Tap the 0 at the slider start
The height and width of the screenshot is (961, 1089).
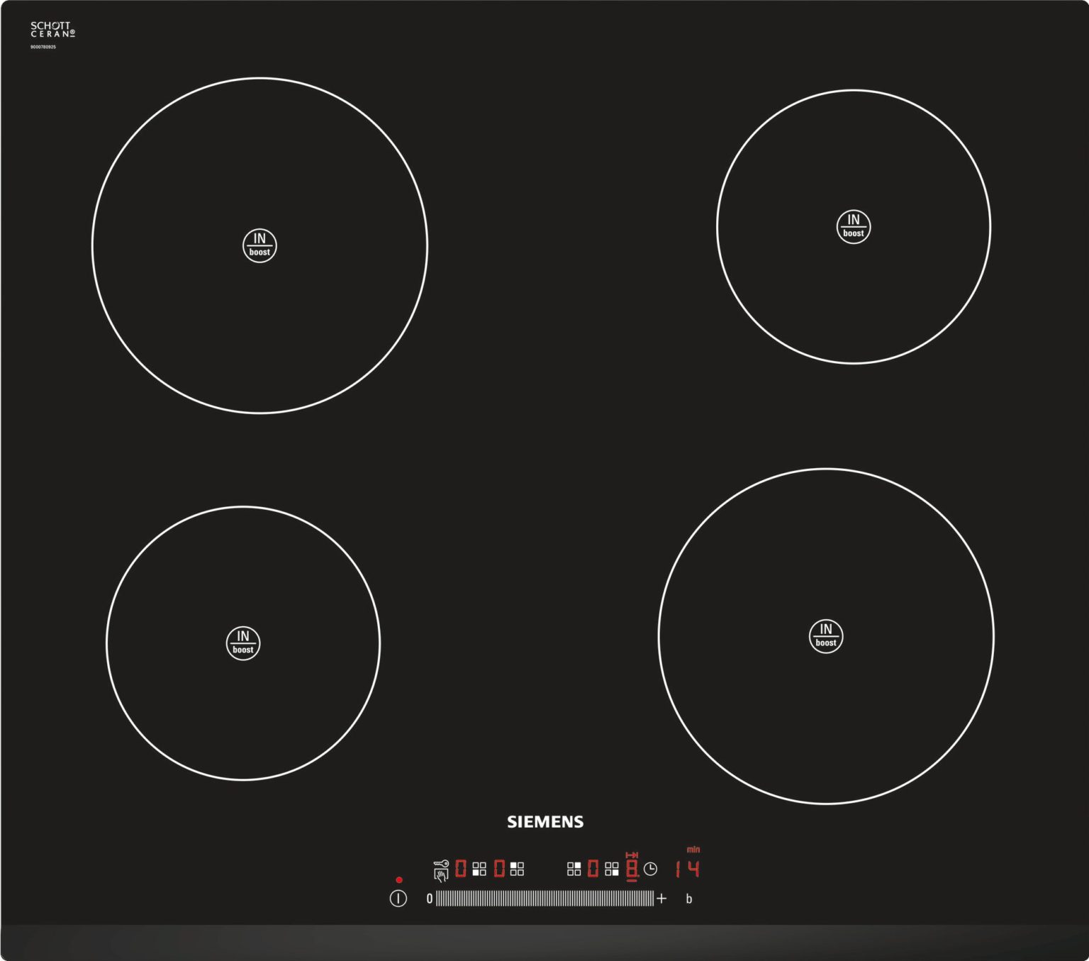tap(430, 899)
